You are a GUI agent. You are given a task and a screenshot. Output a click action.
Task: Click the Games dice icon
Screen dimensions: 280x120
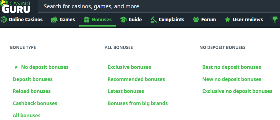pos(54,20)
